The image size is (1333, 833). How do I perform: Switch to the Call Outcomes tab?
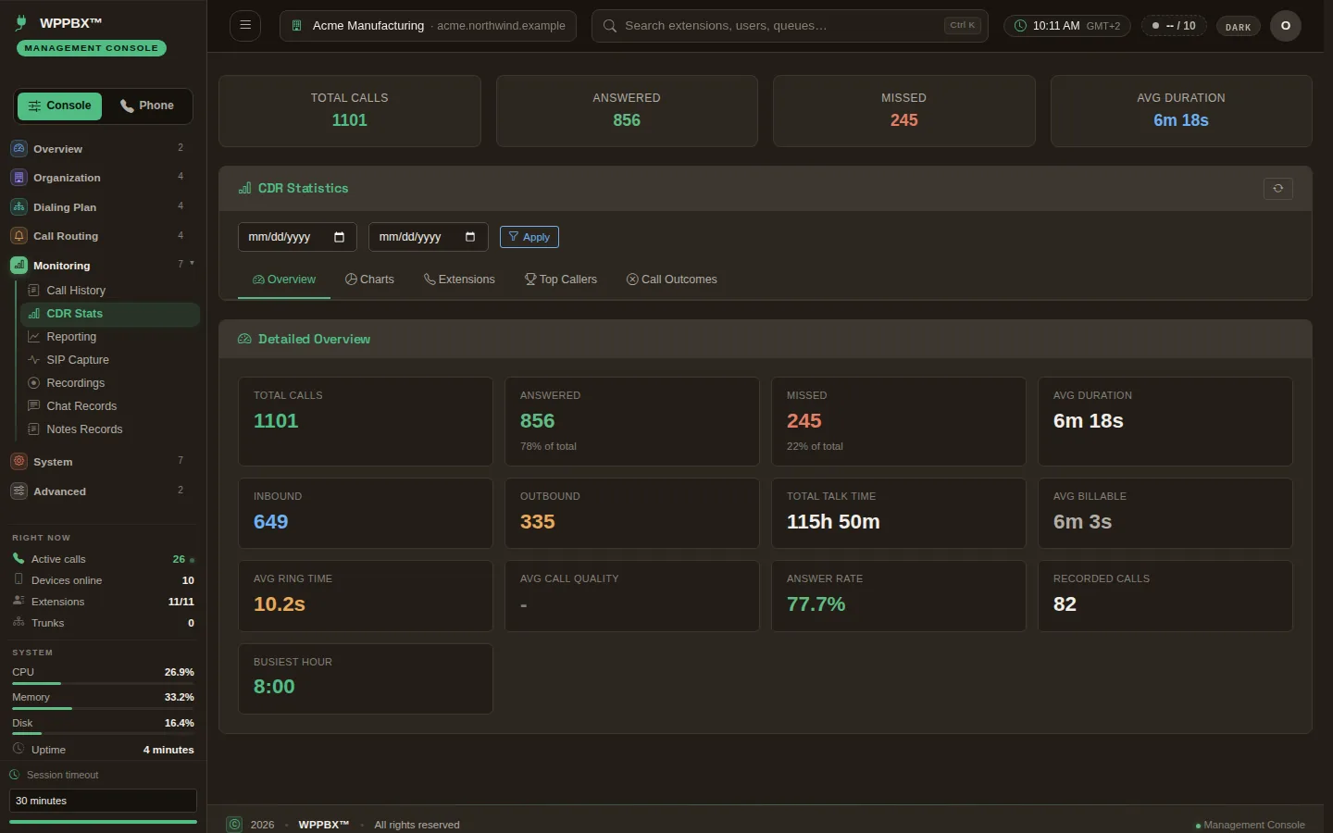(x=672, y=280)
